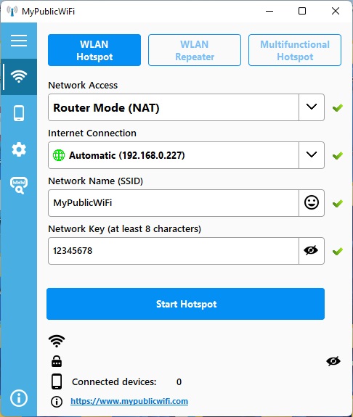Viewport: 353px width, 417px height.
Task: Open settings via the gear icon
Action: 19,149
